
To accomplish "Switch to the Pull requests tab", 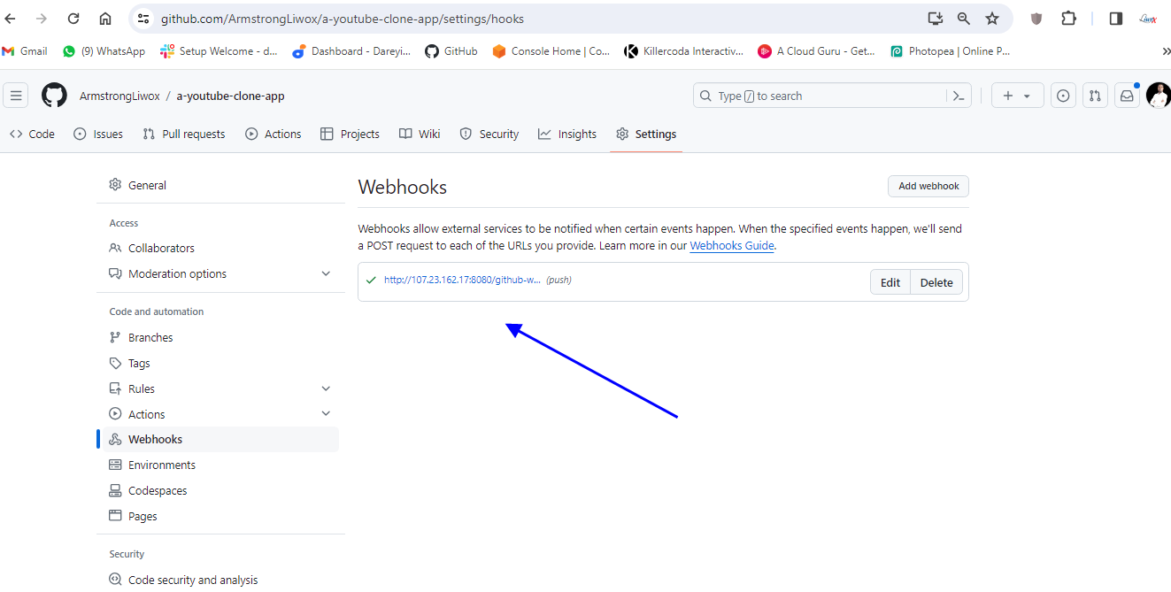I will pos(183,135).
